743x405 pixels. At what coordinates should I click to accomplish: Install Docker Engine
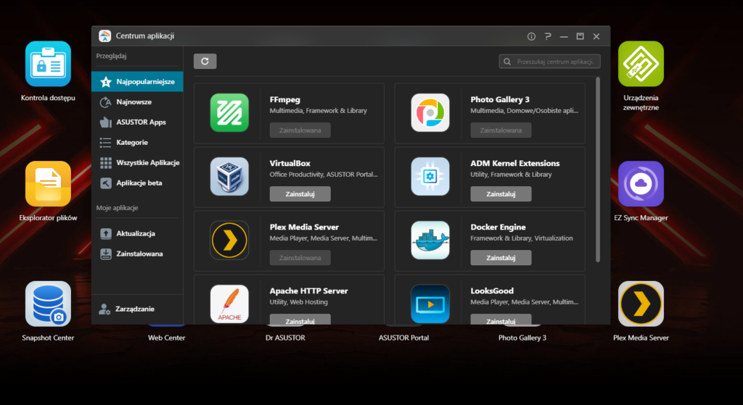click(501, 258)
